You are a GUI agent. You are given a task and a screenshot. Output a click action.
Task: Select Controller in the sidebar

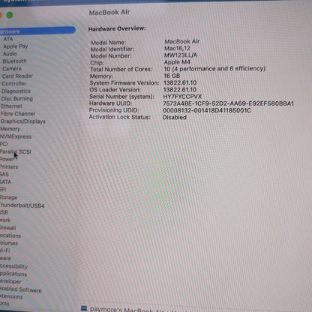pos(14,84)
